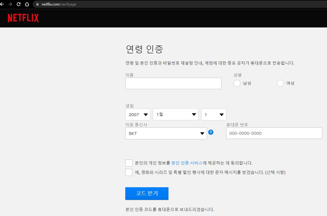
Task: Click the Netflix logo
Action: [x=23, y=18]
